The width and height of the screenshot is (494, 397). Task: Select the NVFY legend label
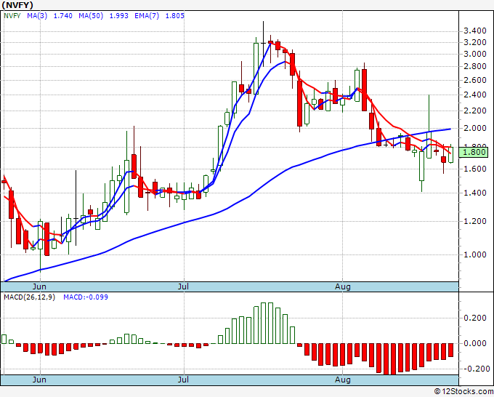point(12,16)
